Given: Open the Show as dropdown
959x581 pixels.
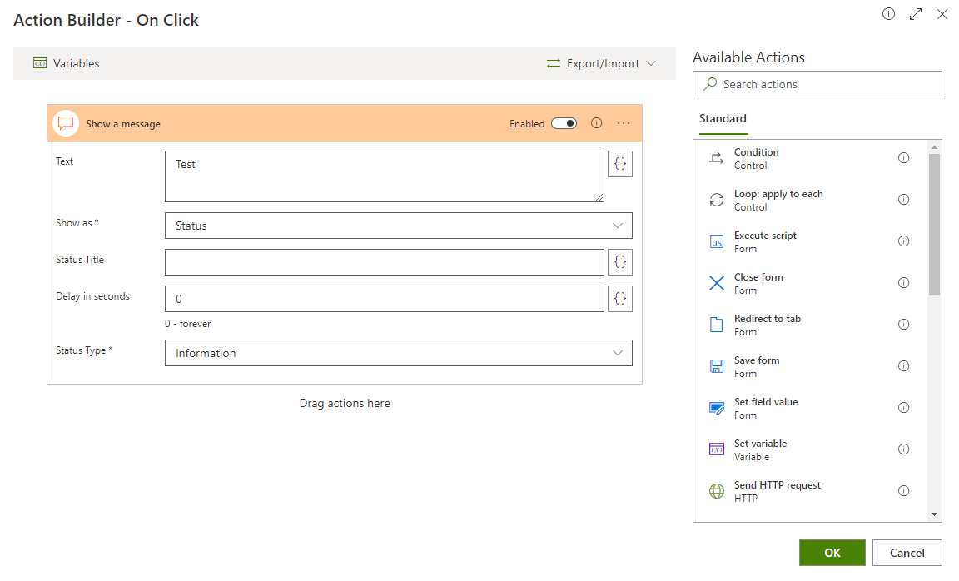Looking at the screenshot, I should click(398, 226).
